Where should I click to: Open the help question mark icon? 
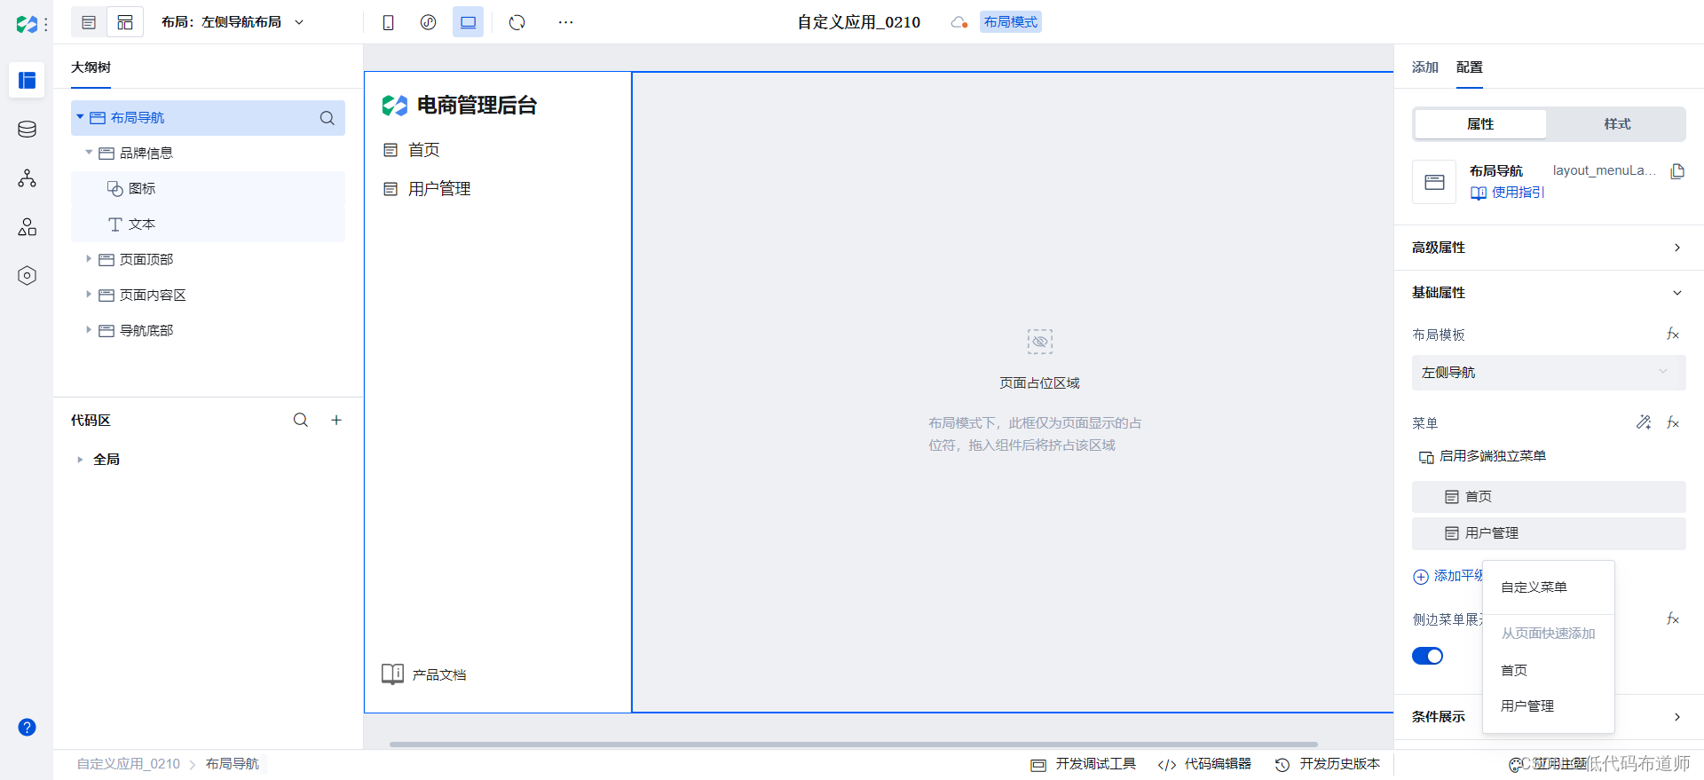coord(27,728)
